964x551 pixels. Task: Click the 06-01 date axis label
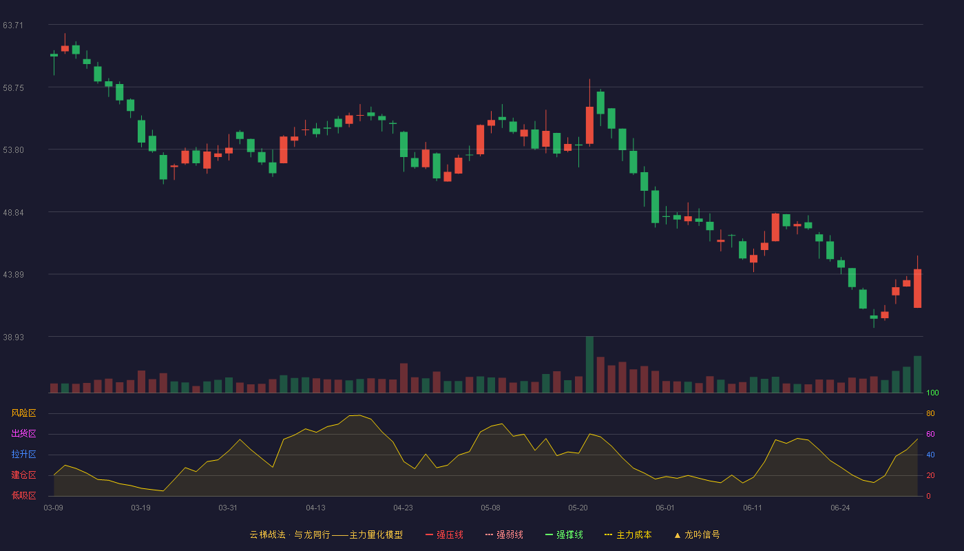(665, 508)
